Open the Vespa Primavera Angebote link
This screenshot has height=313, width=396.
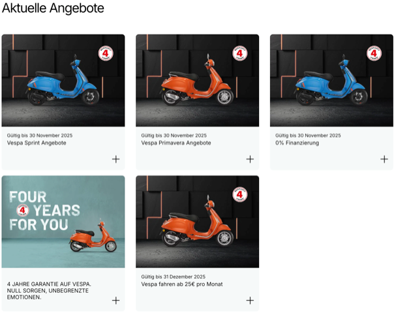pyautogui.click(x=176, y=143)
